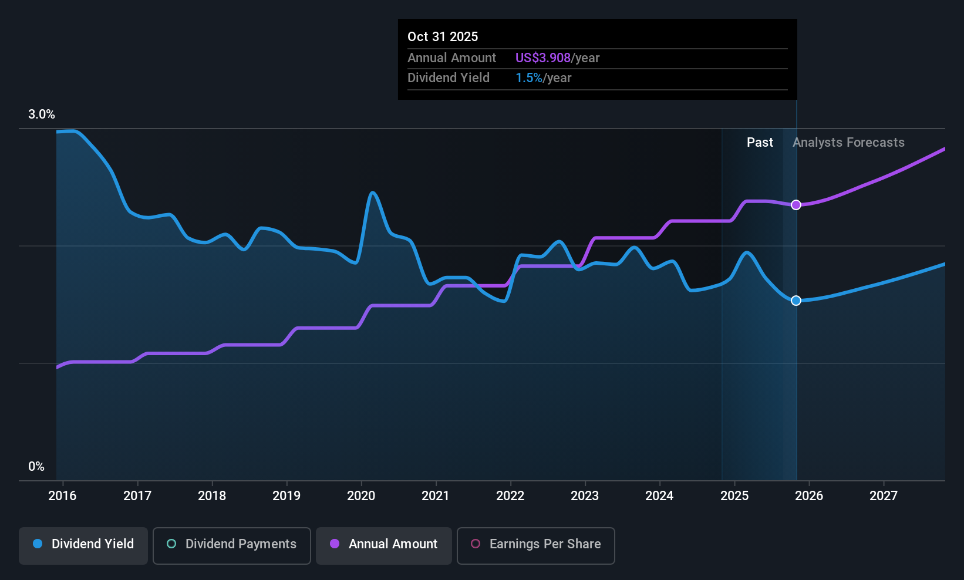
Task: Click the Past region label
Action: point(760,142)
